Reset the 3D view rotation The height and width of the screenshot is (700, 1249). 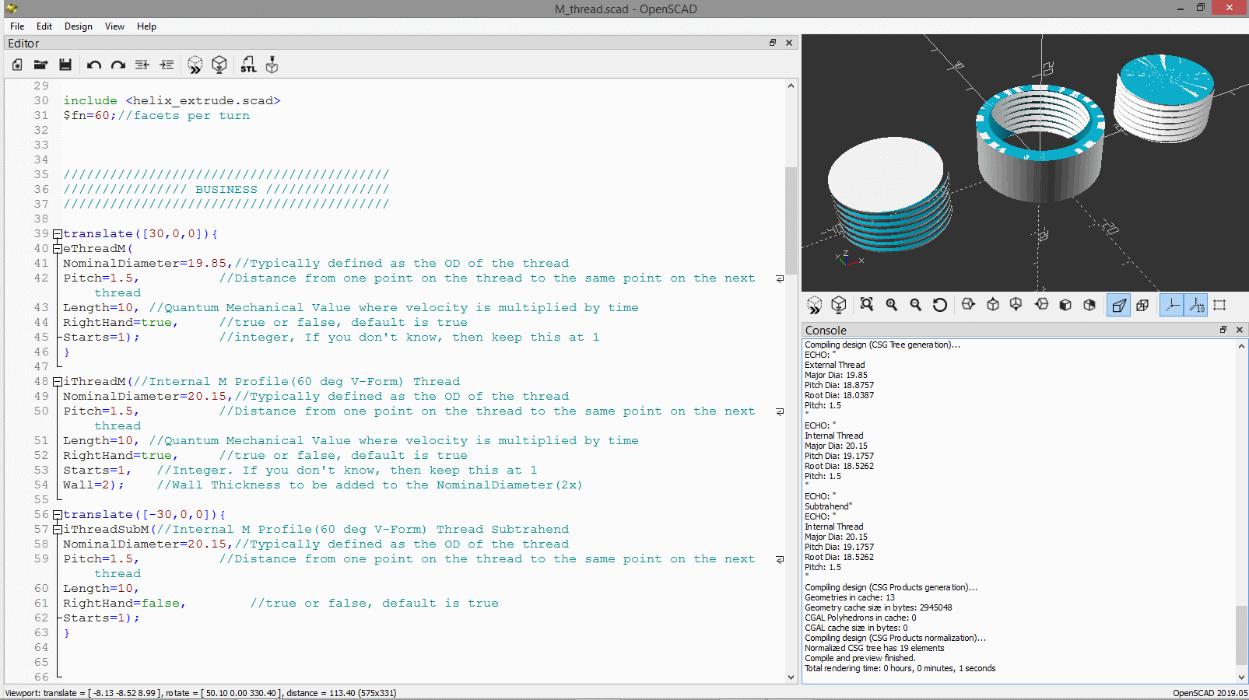(940, 305)
